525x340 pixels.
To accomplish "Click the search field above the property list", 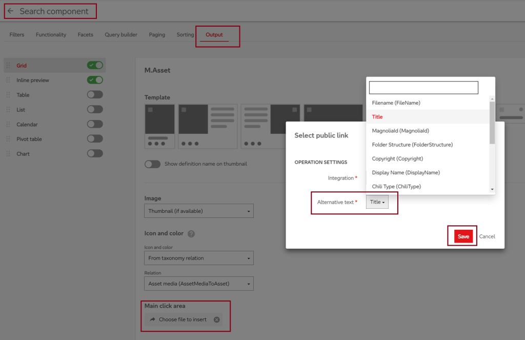I will pos(423,88).
